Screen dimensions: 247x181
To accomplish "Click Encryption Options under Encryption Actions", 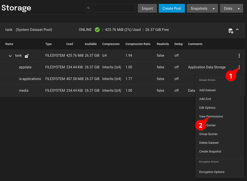I will click(x=212, y=172).
